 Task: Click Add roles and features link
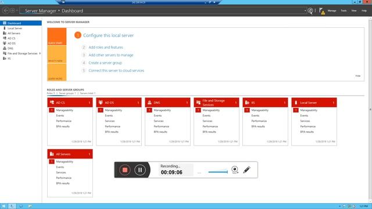click(x=106, y=48)
